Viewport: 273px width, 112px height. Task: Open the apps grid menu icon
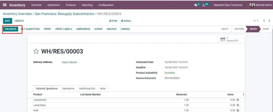tap(5, 5)
